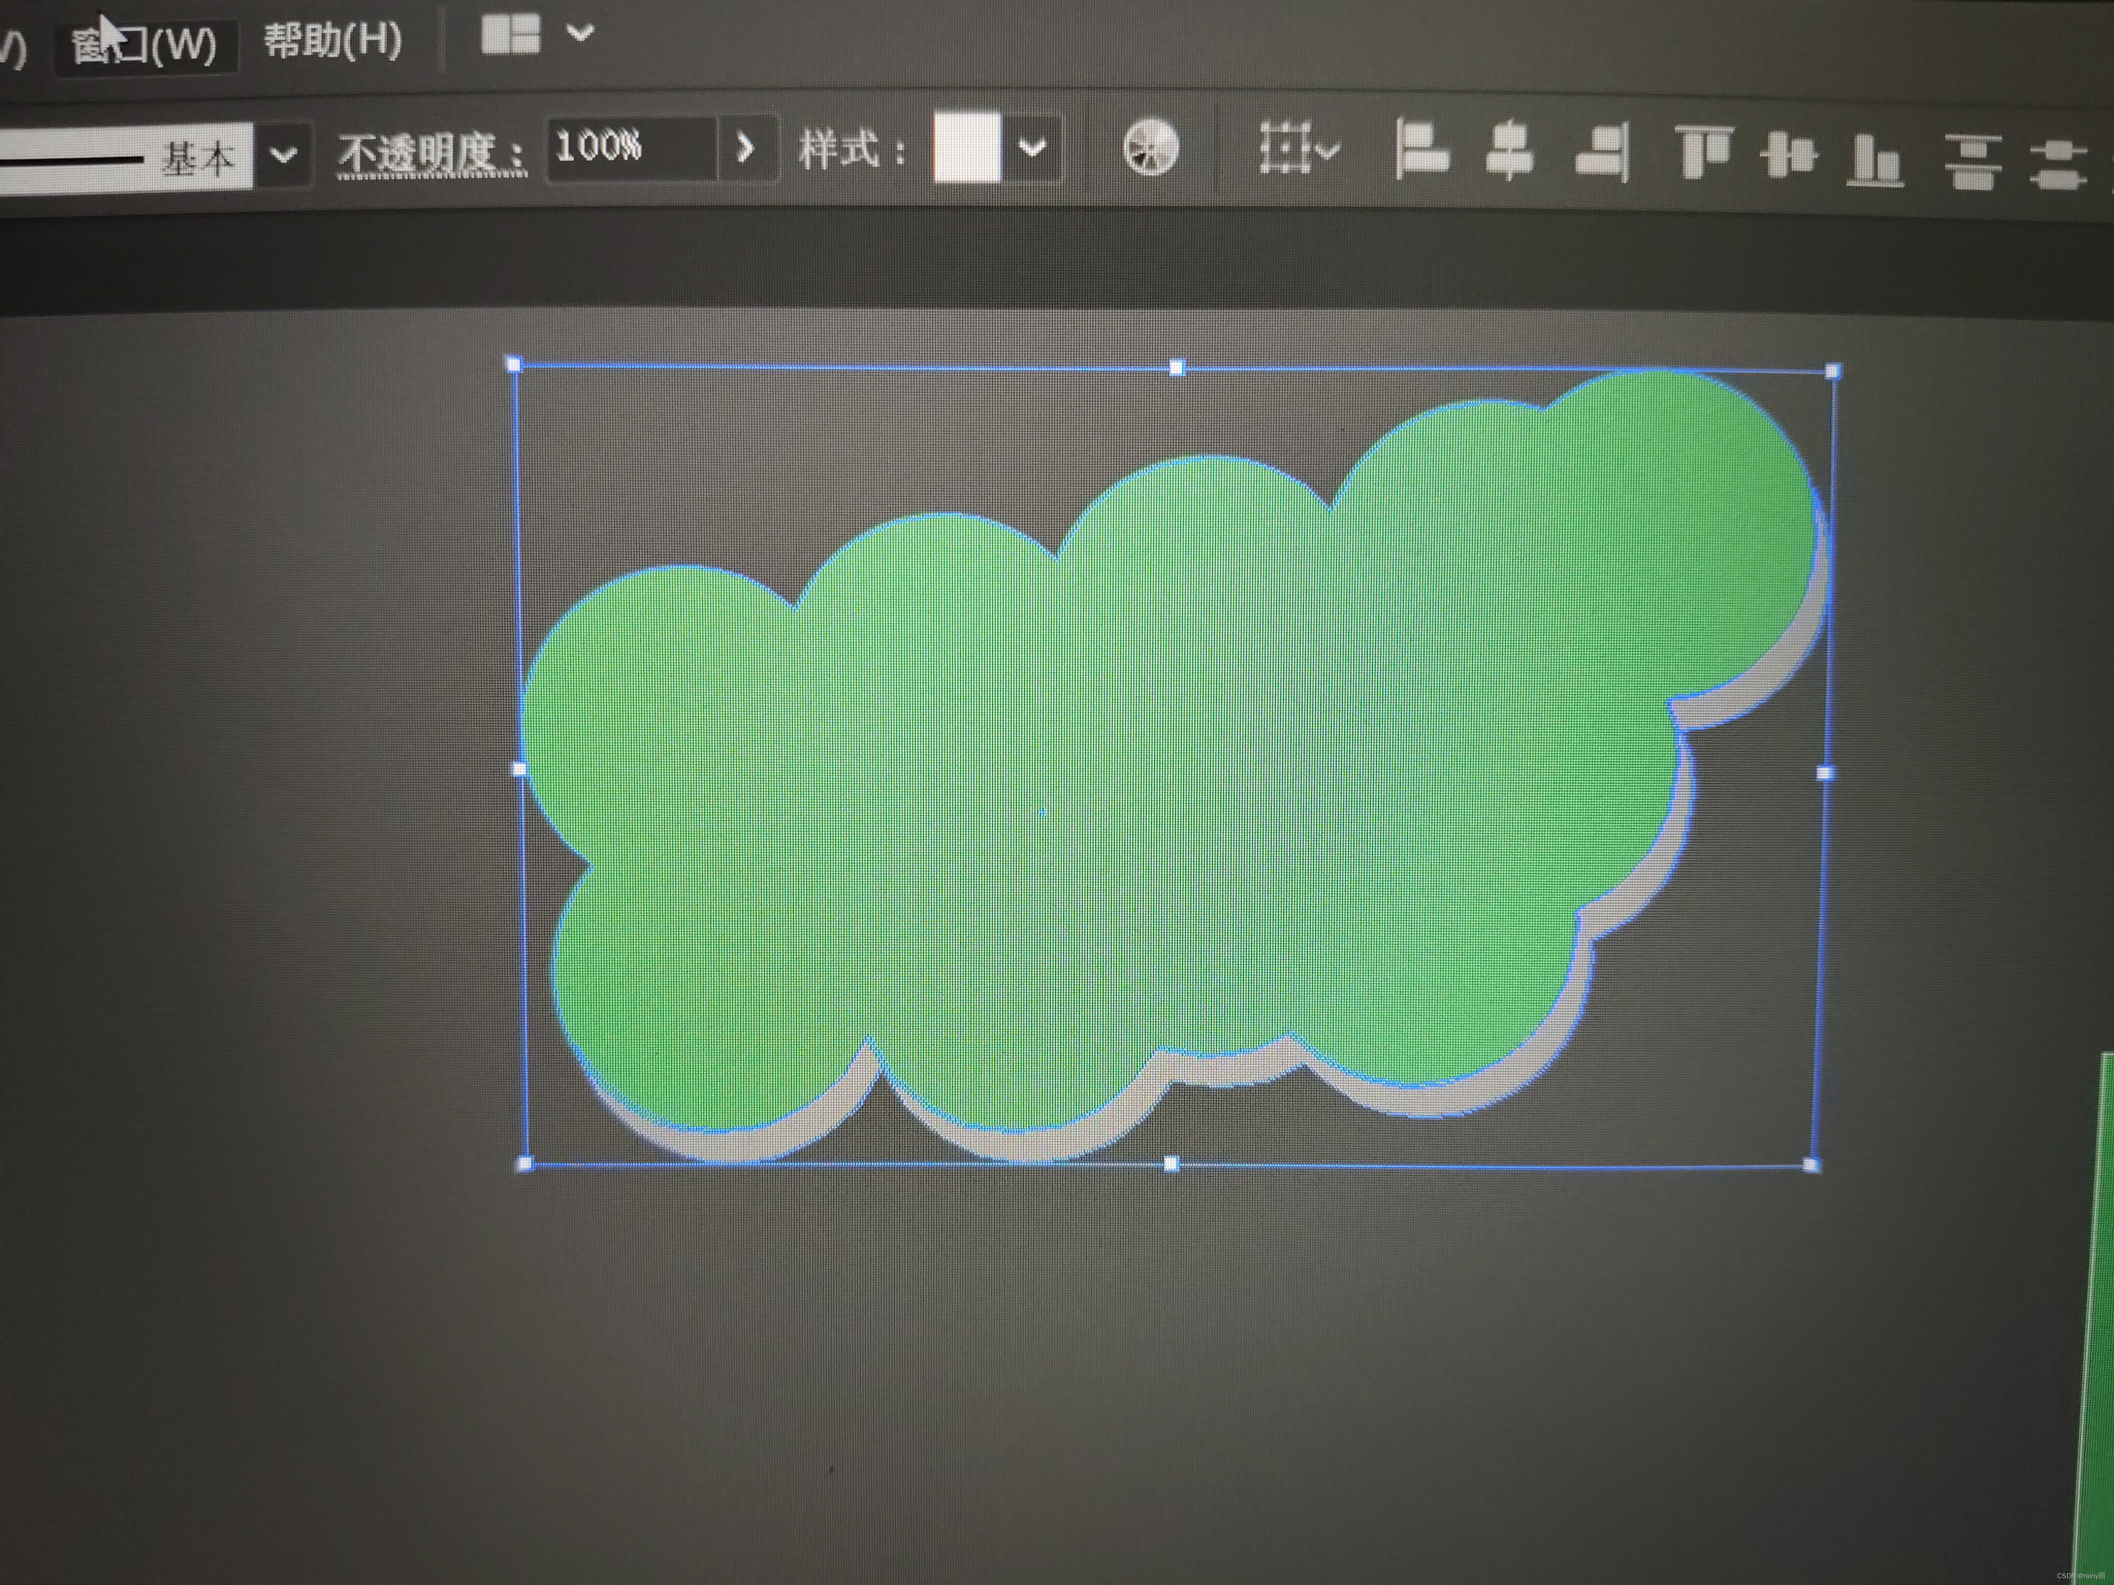
Task: Click Vertical Distribute Center icon
Action: pyautogui.click(x=2058, y=166)
